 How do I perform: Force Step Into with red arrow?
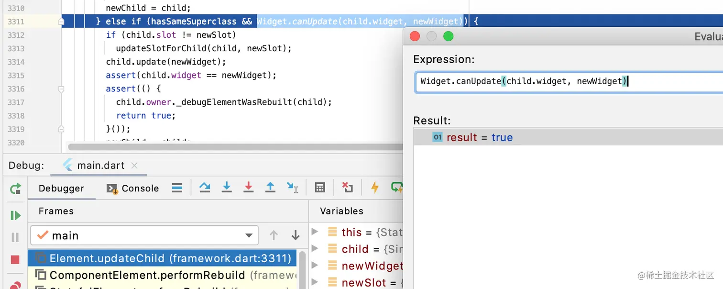pyautogui.click(x=248, y=188)
